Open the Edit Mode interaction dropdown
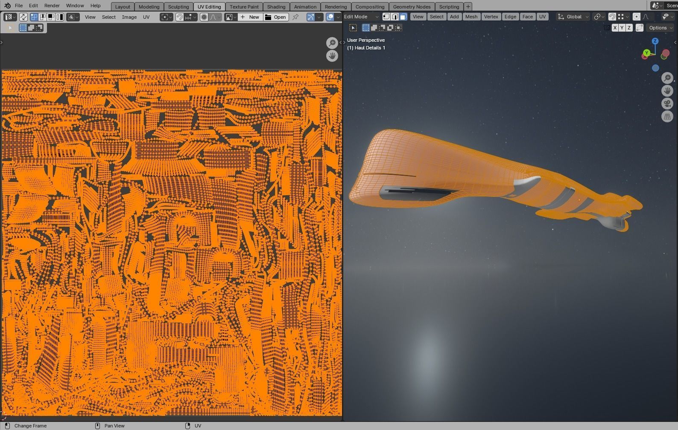Image resolution: width=678 pixels, height=430 pixels. [361, 17]
